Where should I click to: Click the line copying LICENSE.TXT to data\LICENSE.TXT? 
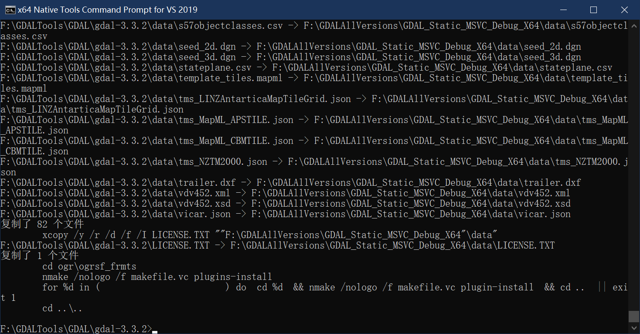pyautogui.click(x=278, y=245)
